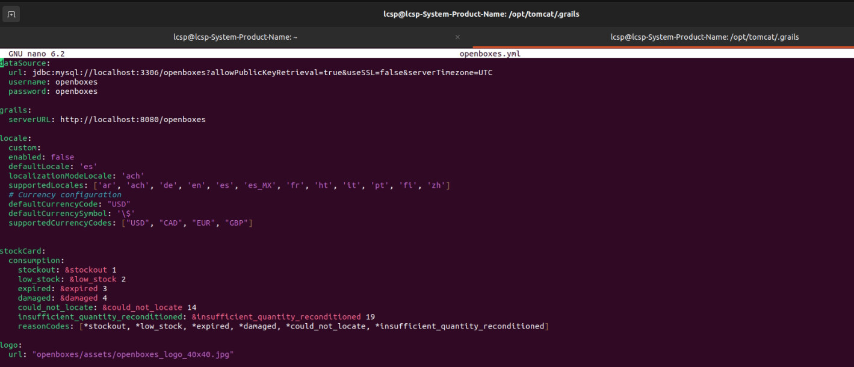Click the username openboxes value
Image resolution: width=854 pixels, height=367 pixels.
(x=76, y=82)
